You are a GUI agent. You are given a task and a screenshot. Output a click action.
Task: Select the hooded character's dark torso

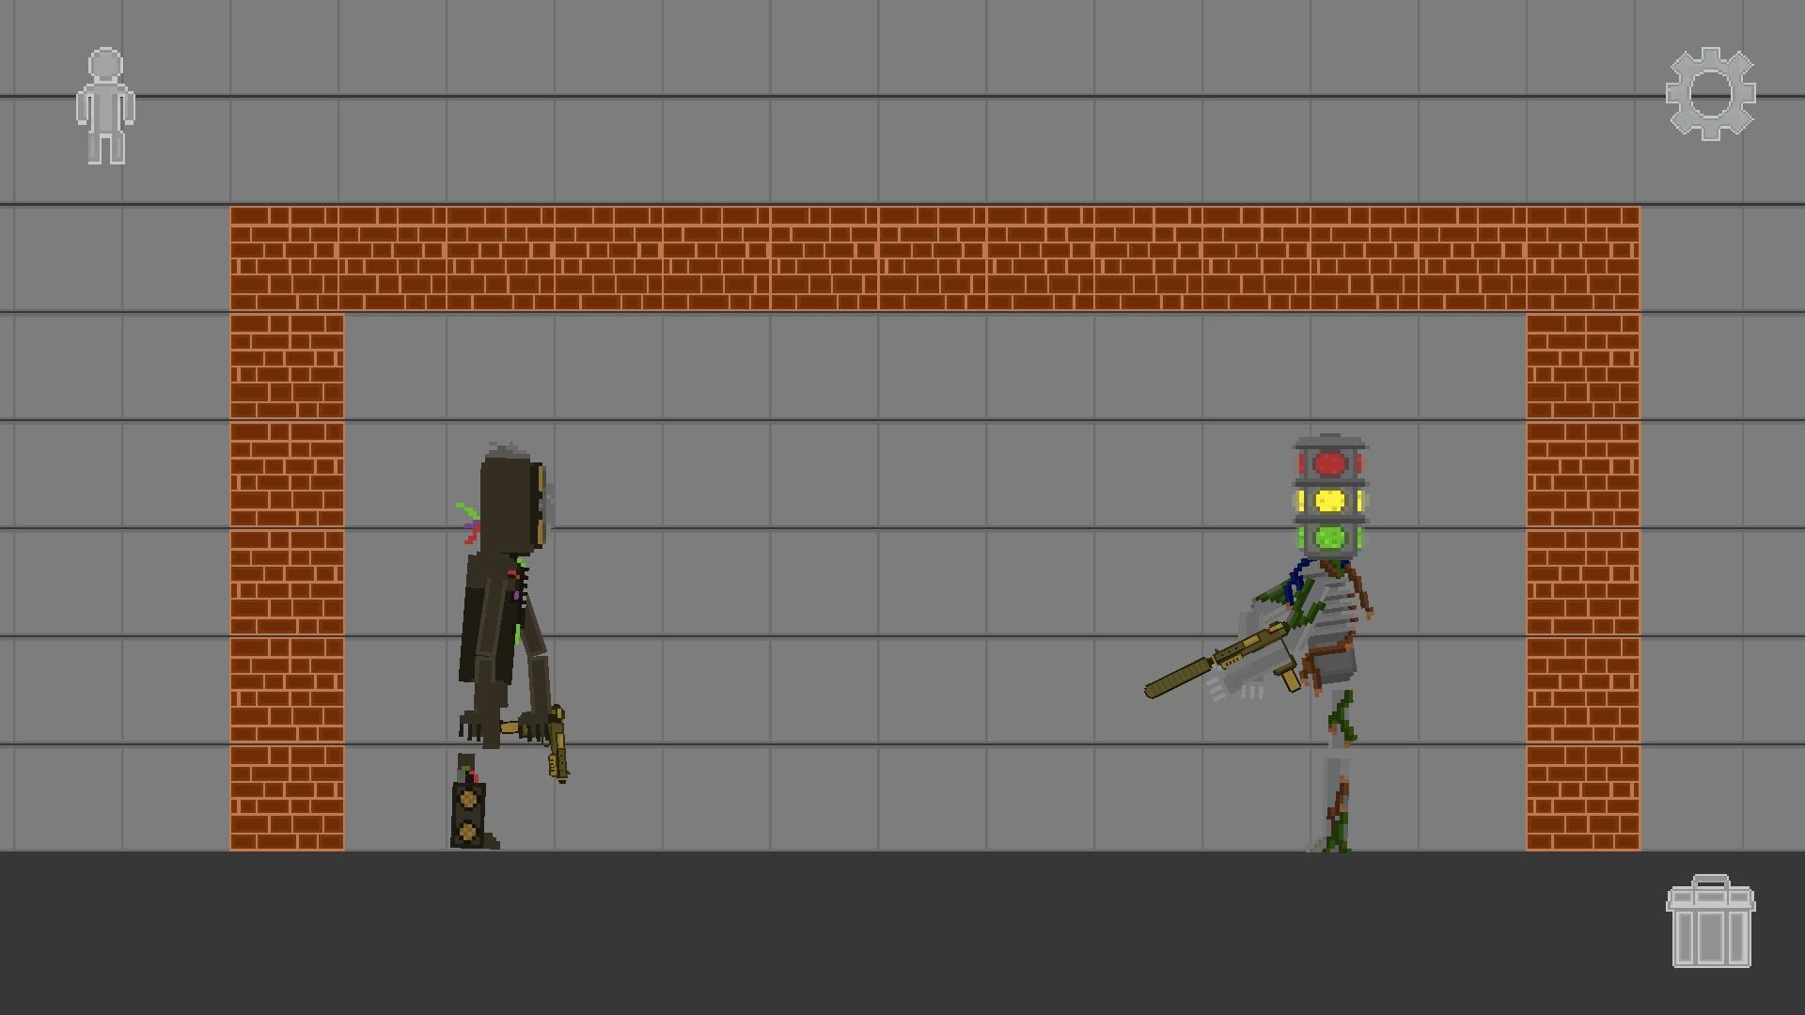click(491, 620)
